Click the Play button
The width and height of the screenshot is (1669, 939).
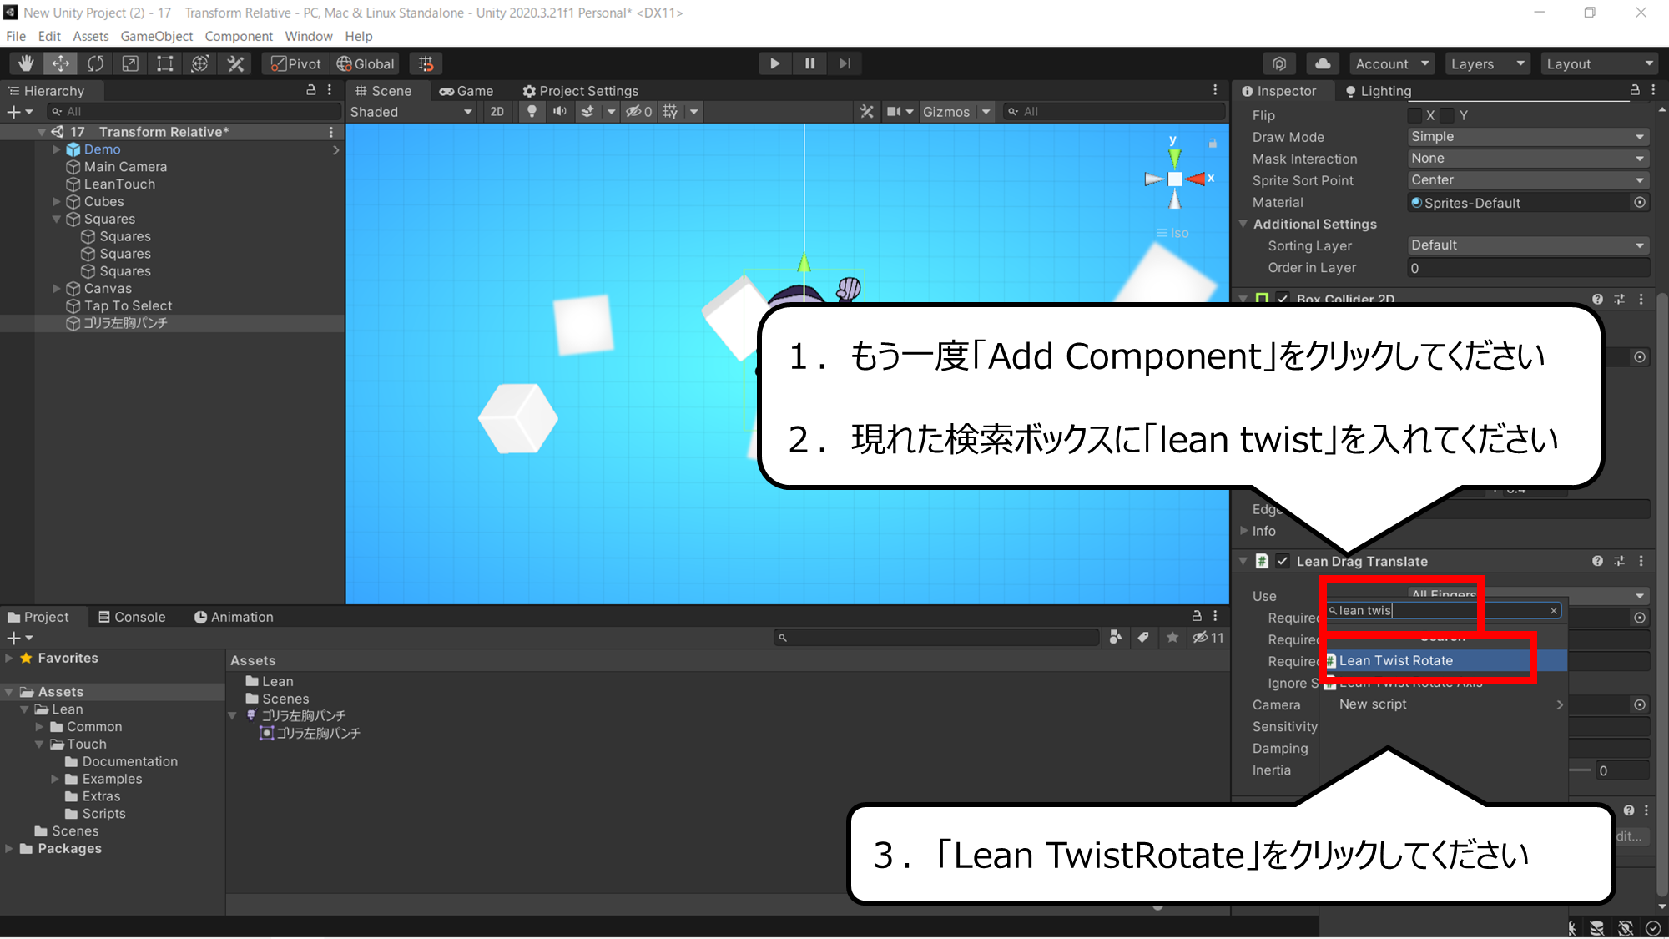(x=774, y=63)
